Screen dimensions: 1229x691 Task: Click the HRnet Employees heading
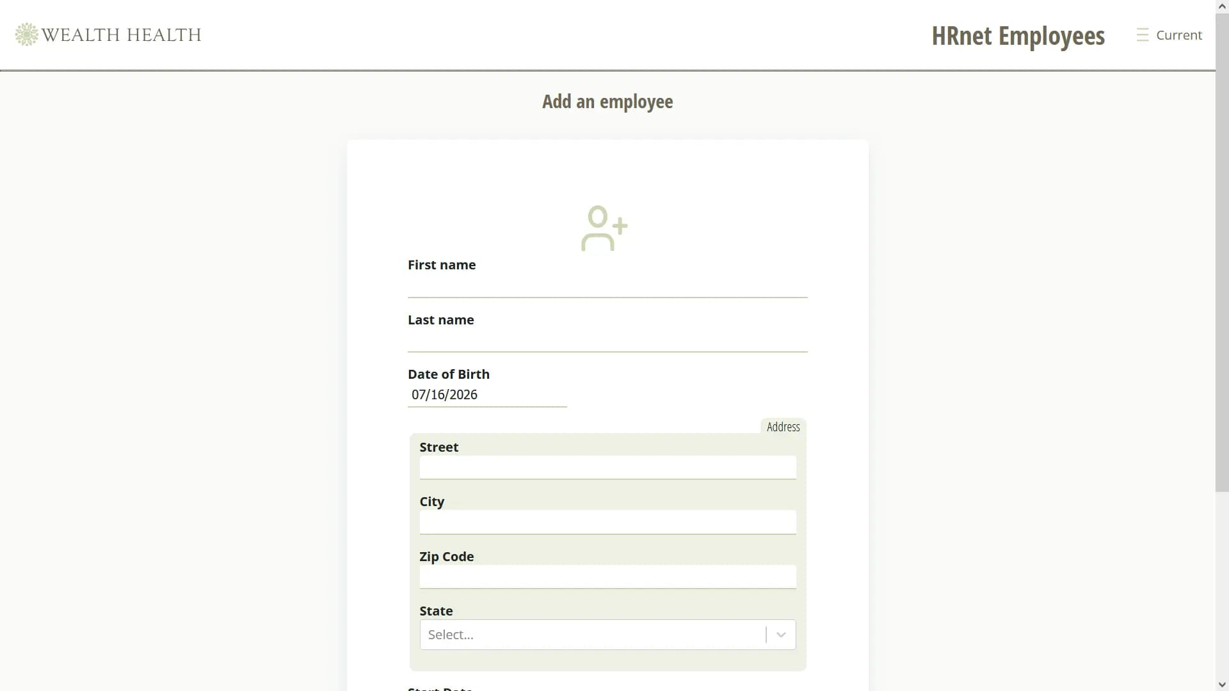1018,36
